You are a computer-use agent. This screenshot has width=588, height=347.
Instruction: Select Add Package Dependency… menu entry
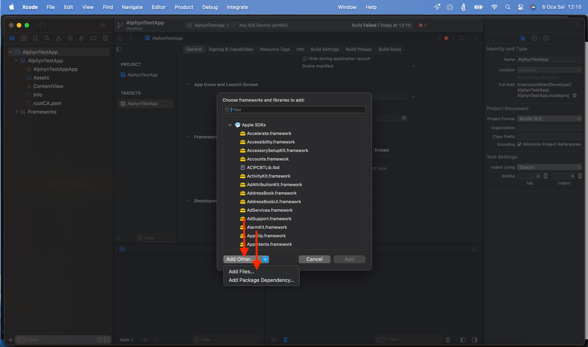click(261, 280)
